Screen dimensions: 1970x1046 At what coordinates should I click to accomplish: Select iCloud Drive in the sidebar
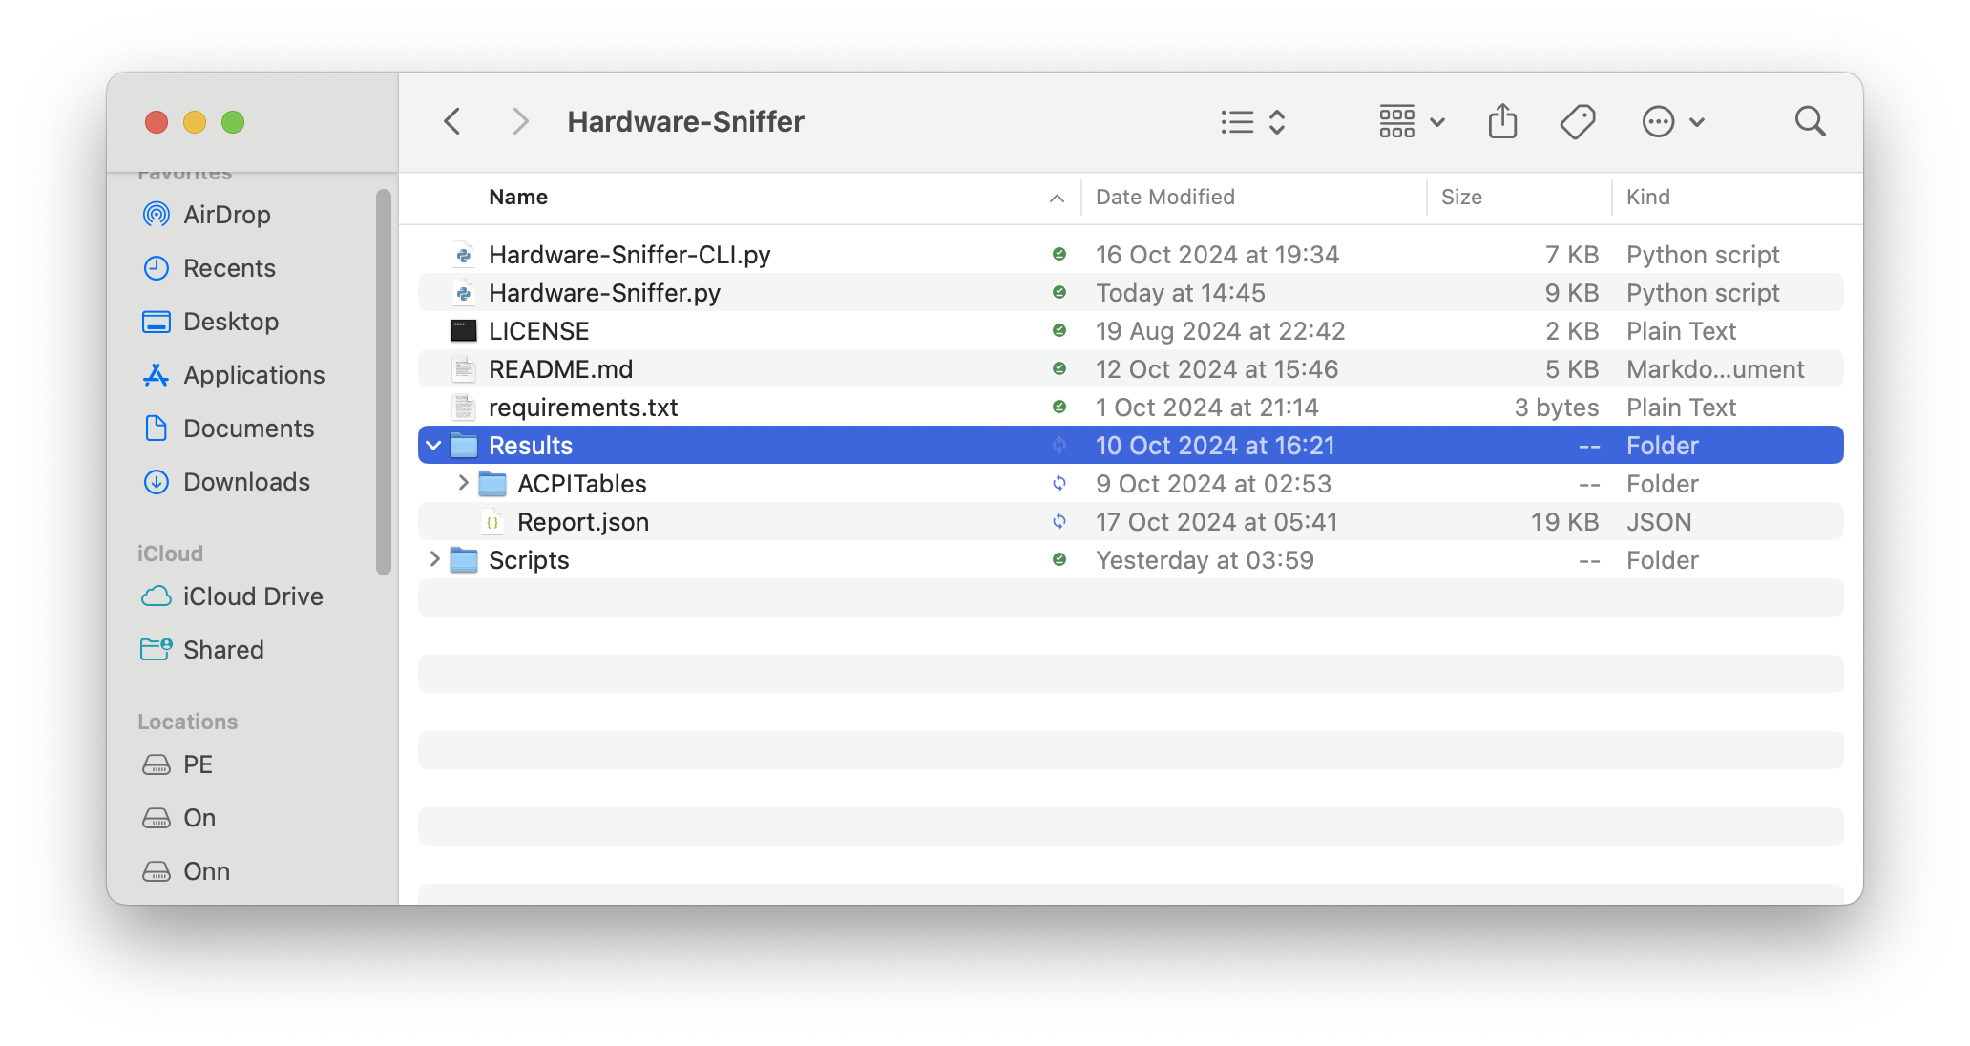(252, 596)
